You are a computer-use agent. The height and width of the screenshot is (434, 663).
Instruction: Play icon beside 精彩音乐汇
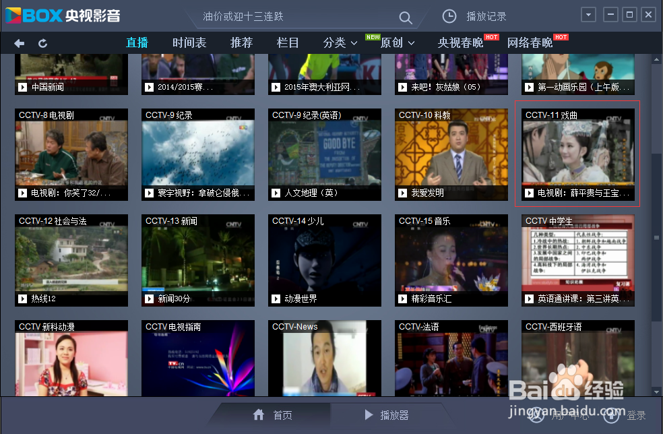[x=402, y=299]
